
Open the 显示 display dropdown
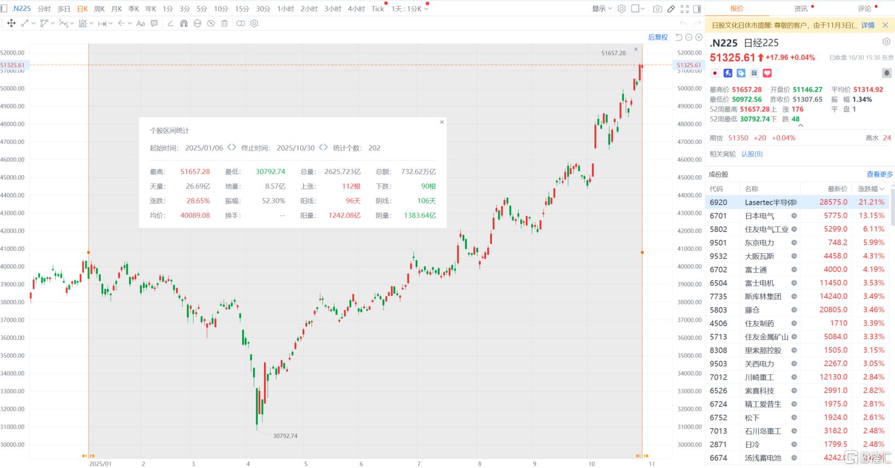602,9
